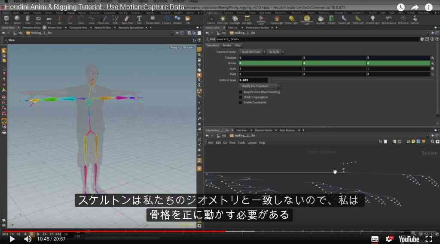Select the Box shelf tool
440x244 pixels.
point(6,19)
